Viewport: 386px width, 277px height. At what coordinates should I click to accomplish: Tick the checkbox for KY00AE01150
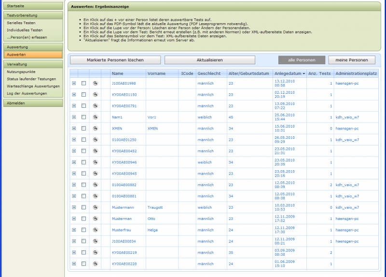click(83, 95)
